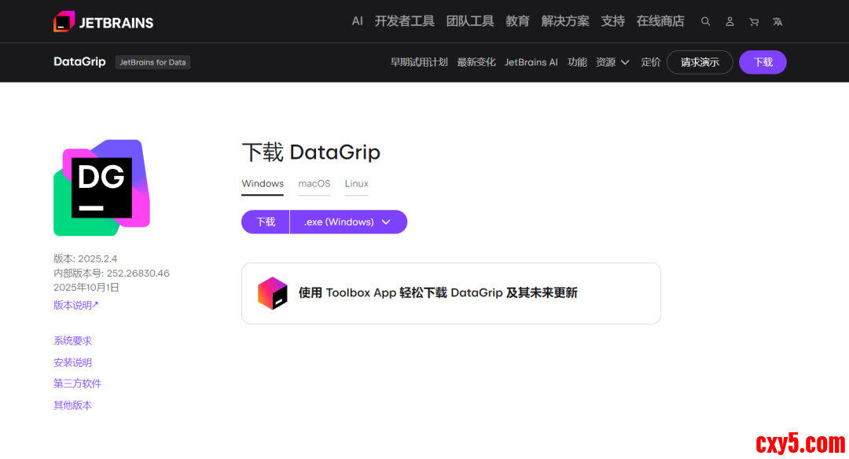This screenshot has width=849, height=459.
Task: Open the 其他版本 link
Action: point(72,406)
